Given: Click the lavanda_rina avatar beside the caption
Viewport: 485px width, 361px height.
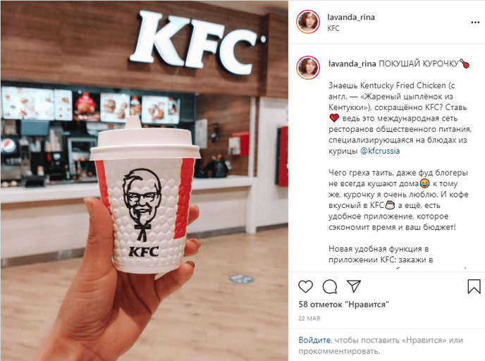Looking at the screenshot, I should 308,68.
